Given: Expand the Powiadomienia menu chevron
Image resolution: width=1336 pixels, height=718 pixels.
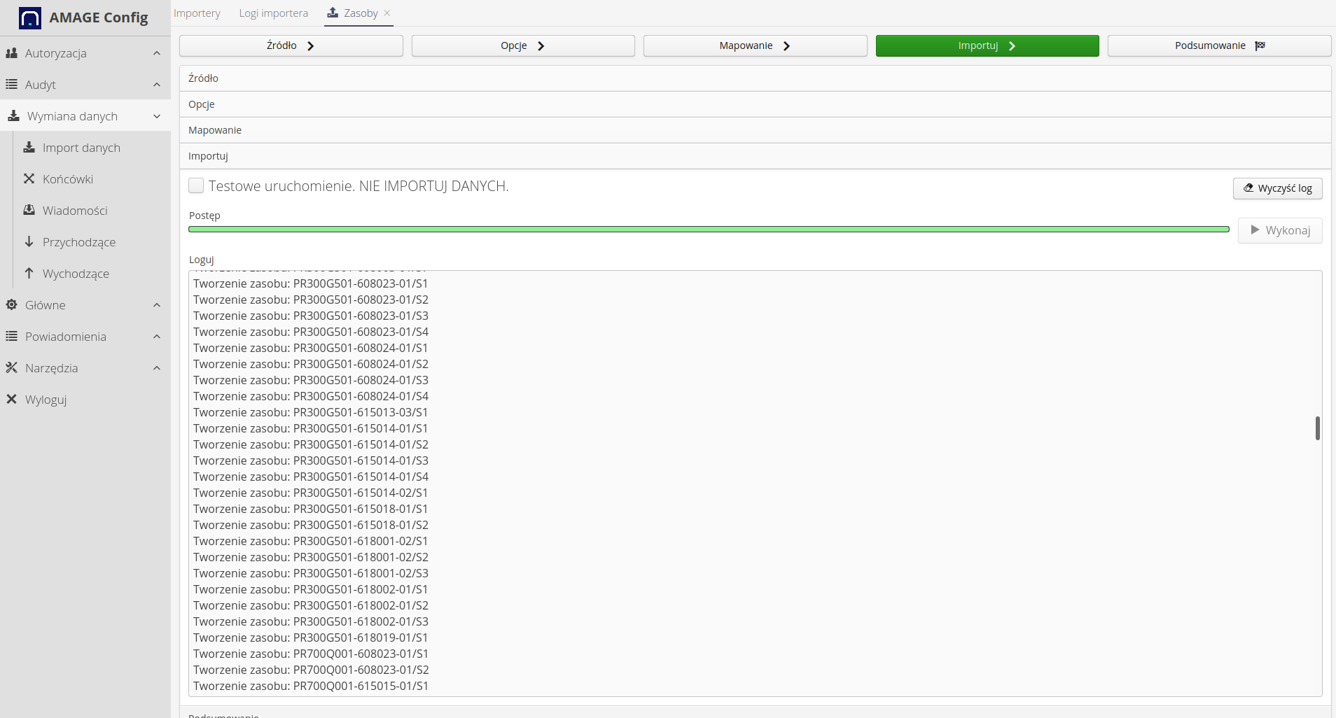Looking at the screenshot, I should (x=157, y=337).
